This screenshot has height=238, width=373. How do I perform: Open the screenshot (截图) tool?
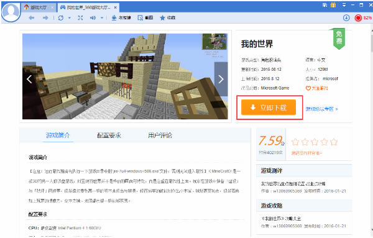(145, 18)
